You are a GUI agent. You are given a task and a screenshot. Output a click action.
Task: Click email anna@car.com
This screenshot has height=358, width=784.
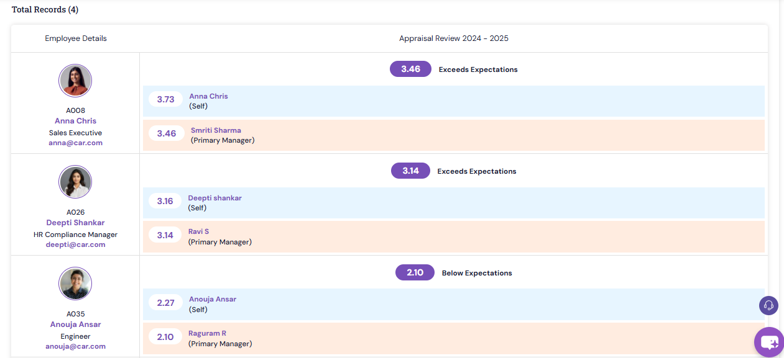(x=75, y=143)
